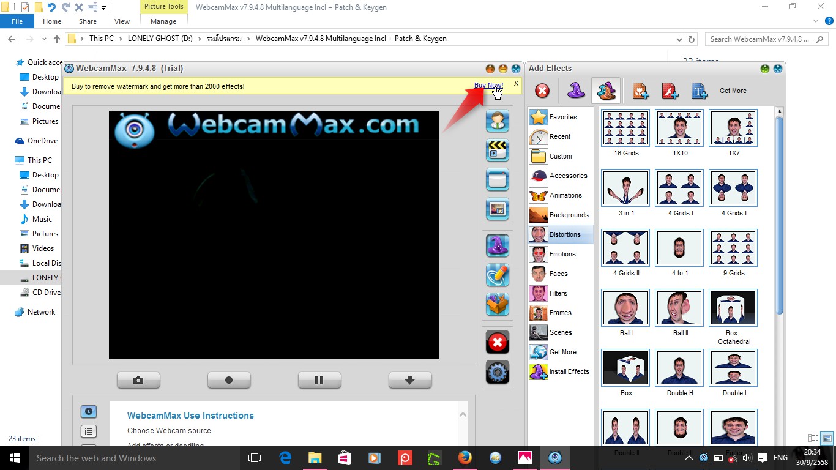Click the Explorer refresh button

692,39
